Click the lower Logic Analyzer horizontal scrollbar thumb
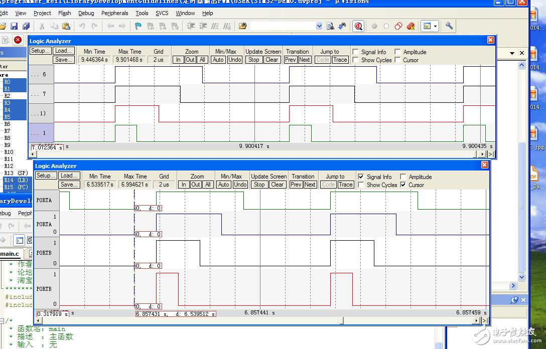 point(342,320)
